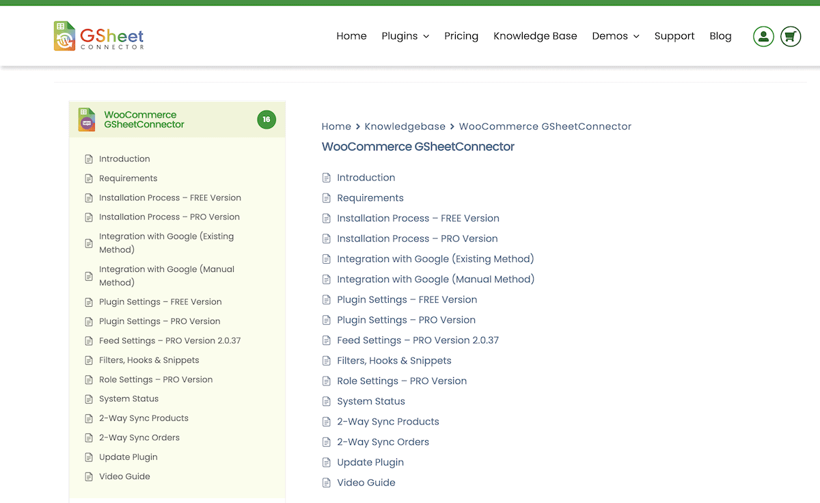Click the WooCommerce GSheetConnector sidebar plugin icon
820x503 pixels.
(87, 120)
